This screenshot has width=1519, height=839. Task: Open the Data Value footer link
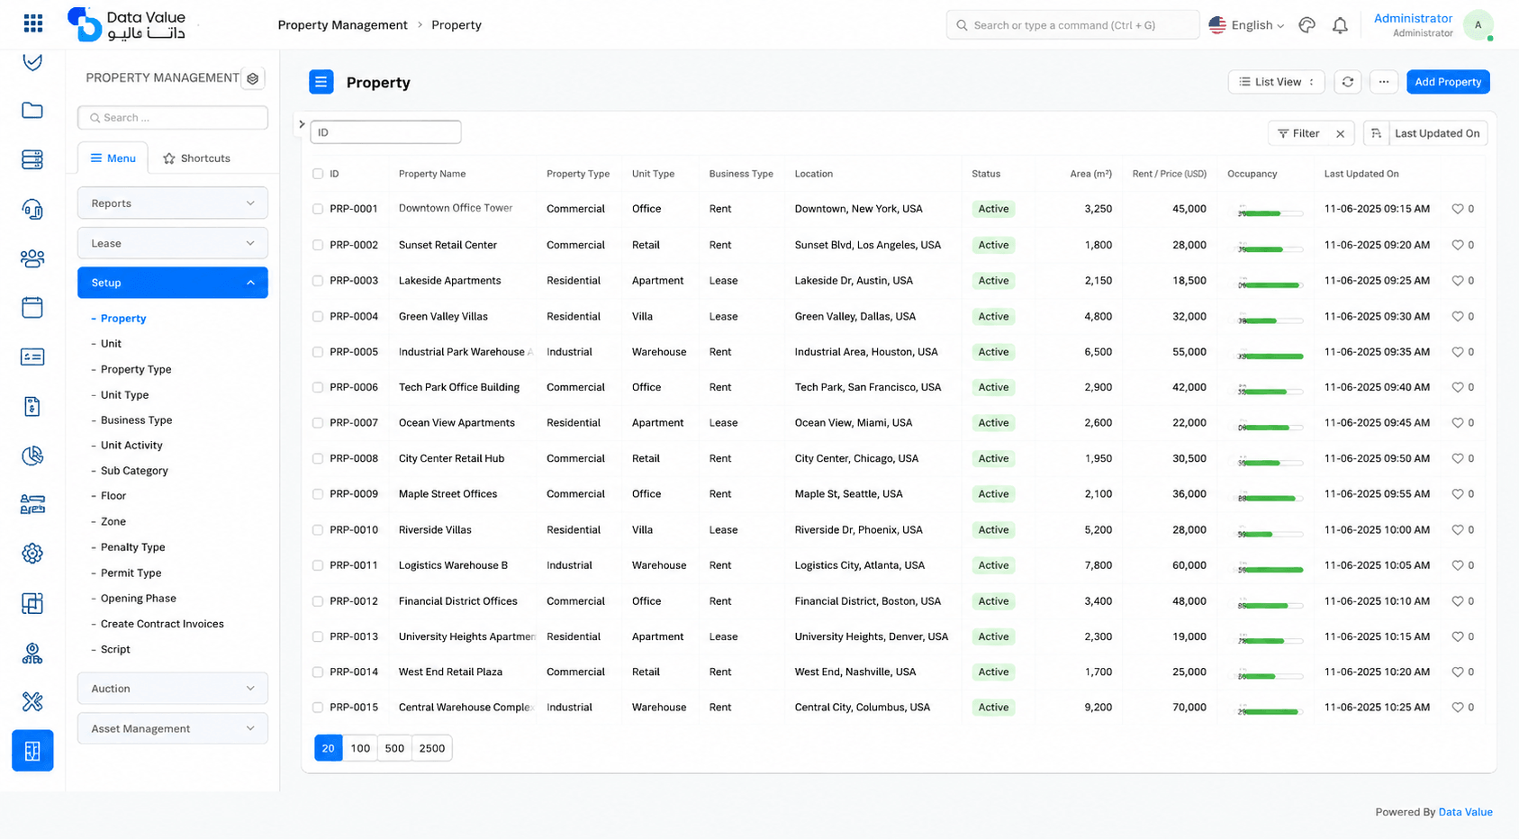pyautogui.click(x=1465, y=812)
